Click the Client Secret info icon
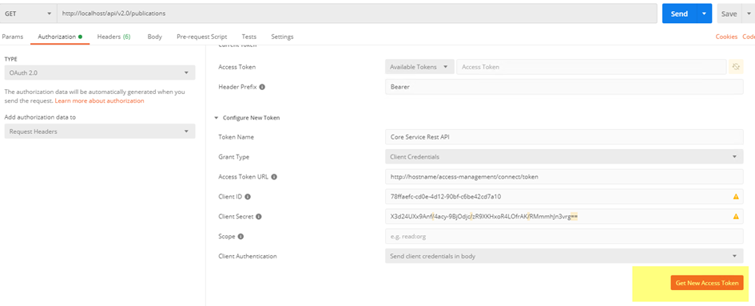Image resolution: width=755 pixels, height=306 pixels. point(259,217)
